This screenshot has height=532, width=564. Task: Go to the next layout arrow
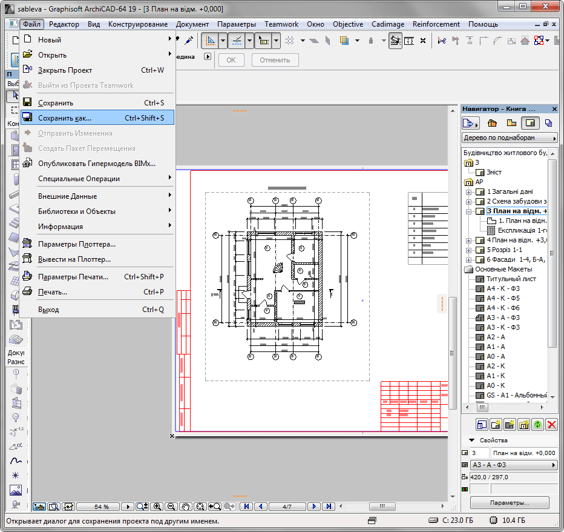(x=315, y=507)
